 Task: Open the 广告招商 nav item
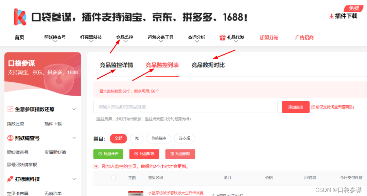coord(304,37)
